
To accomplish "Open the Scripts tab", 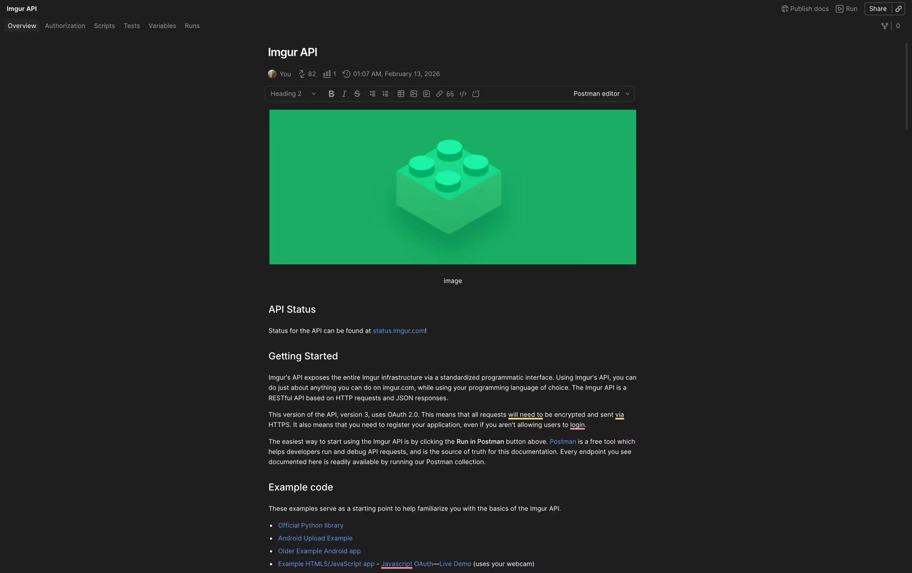I will [104, 26].
